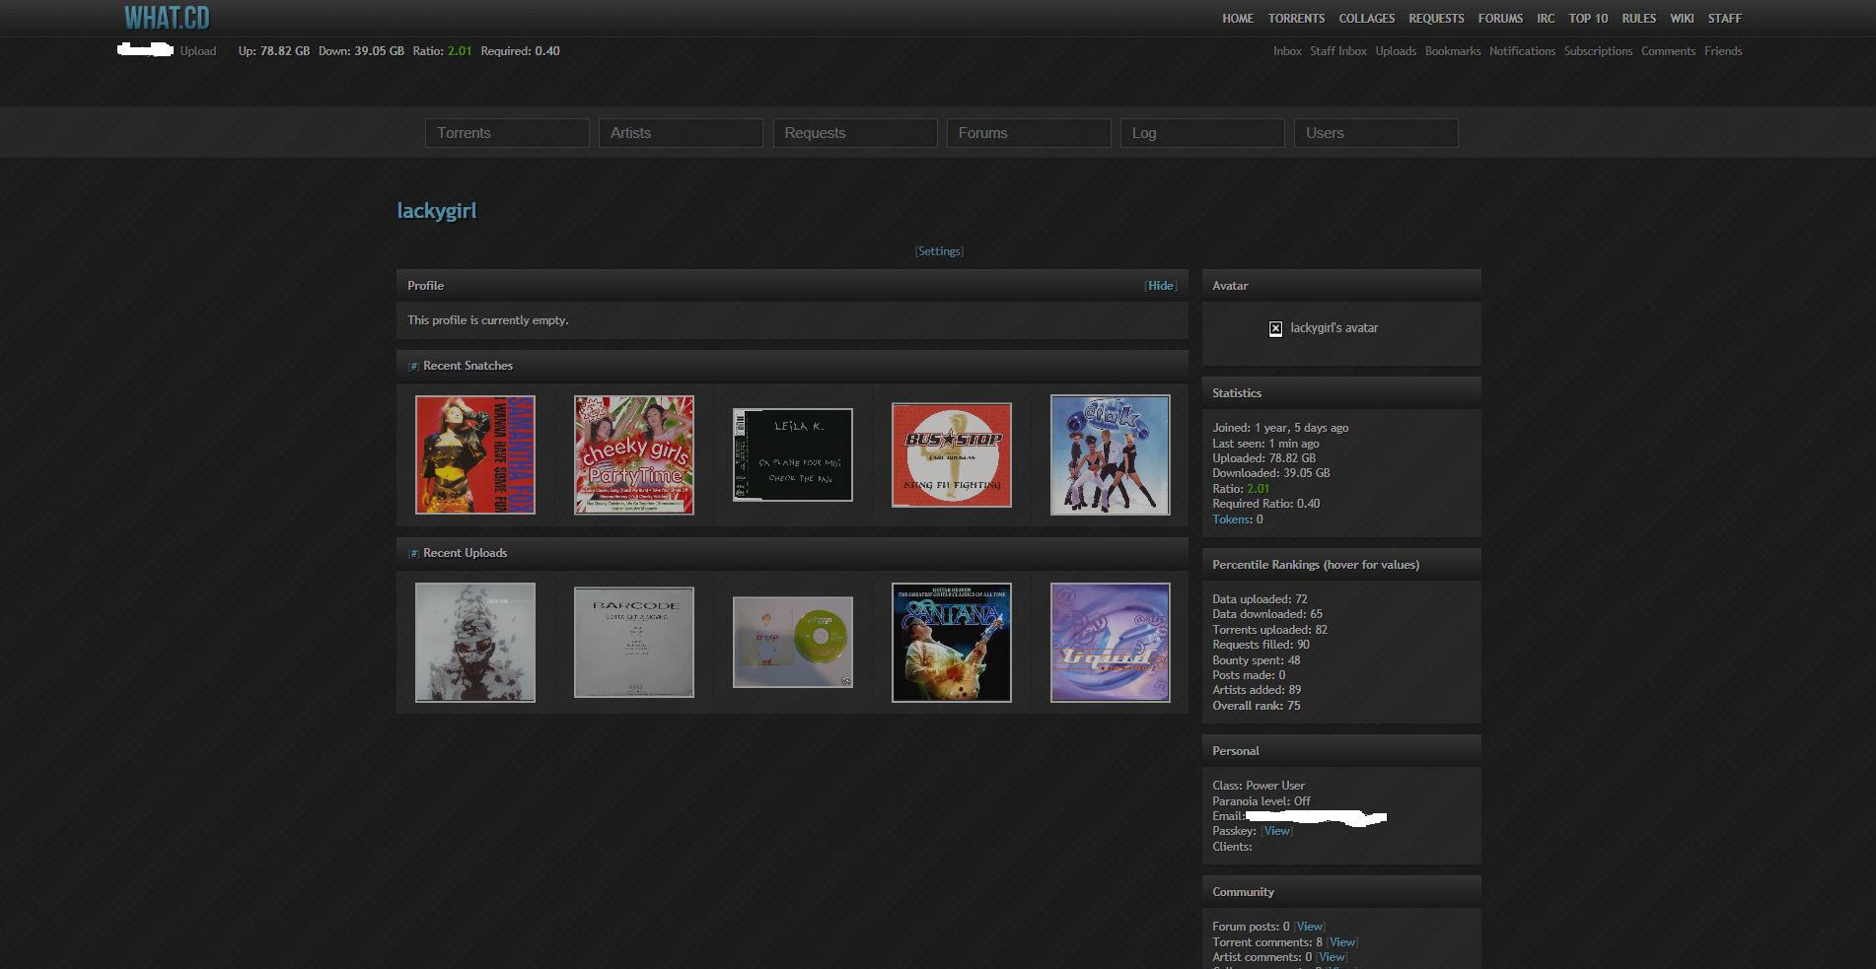Open the green CD disc upload cover
This screenshot has height=969, width=1876.
793,643
